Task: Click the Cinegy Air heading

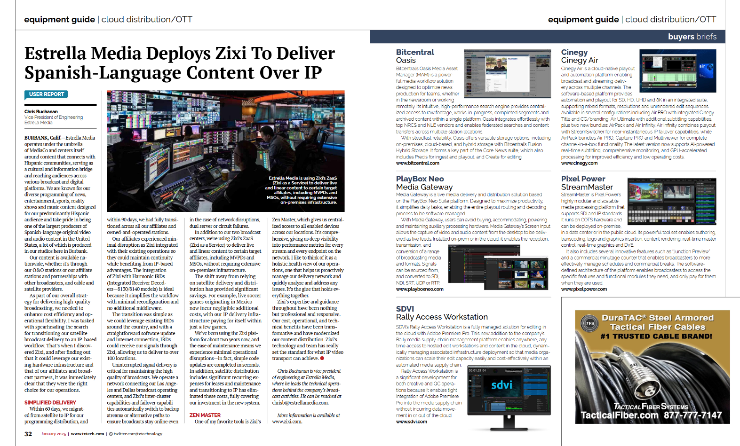Action: [580, 56]
